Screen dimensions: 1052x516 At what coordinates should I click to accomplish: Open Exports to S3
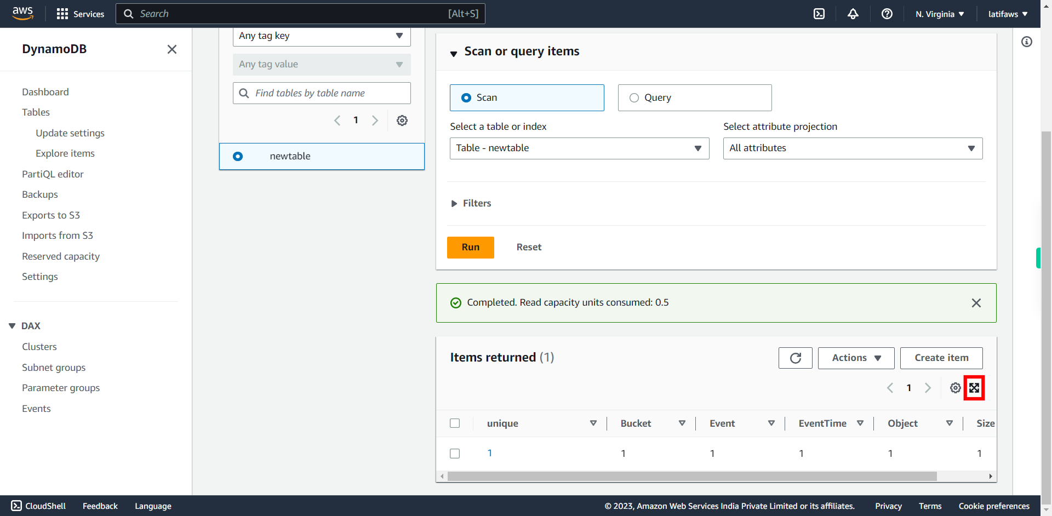(x=51, y=215)
